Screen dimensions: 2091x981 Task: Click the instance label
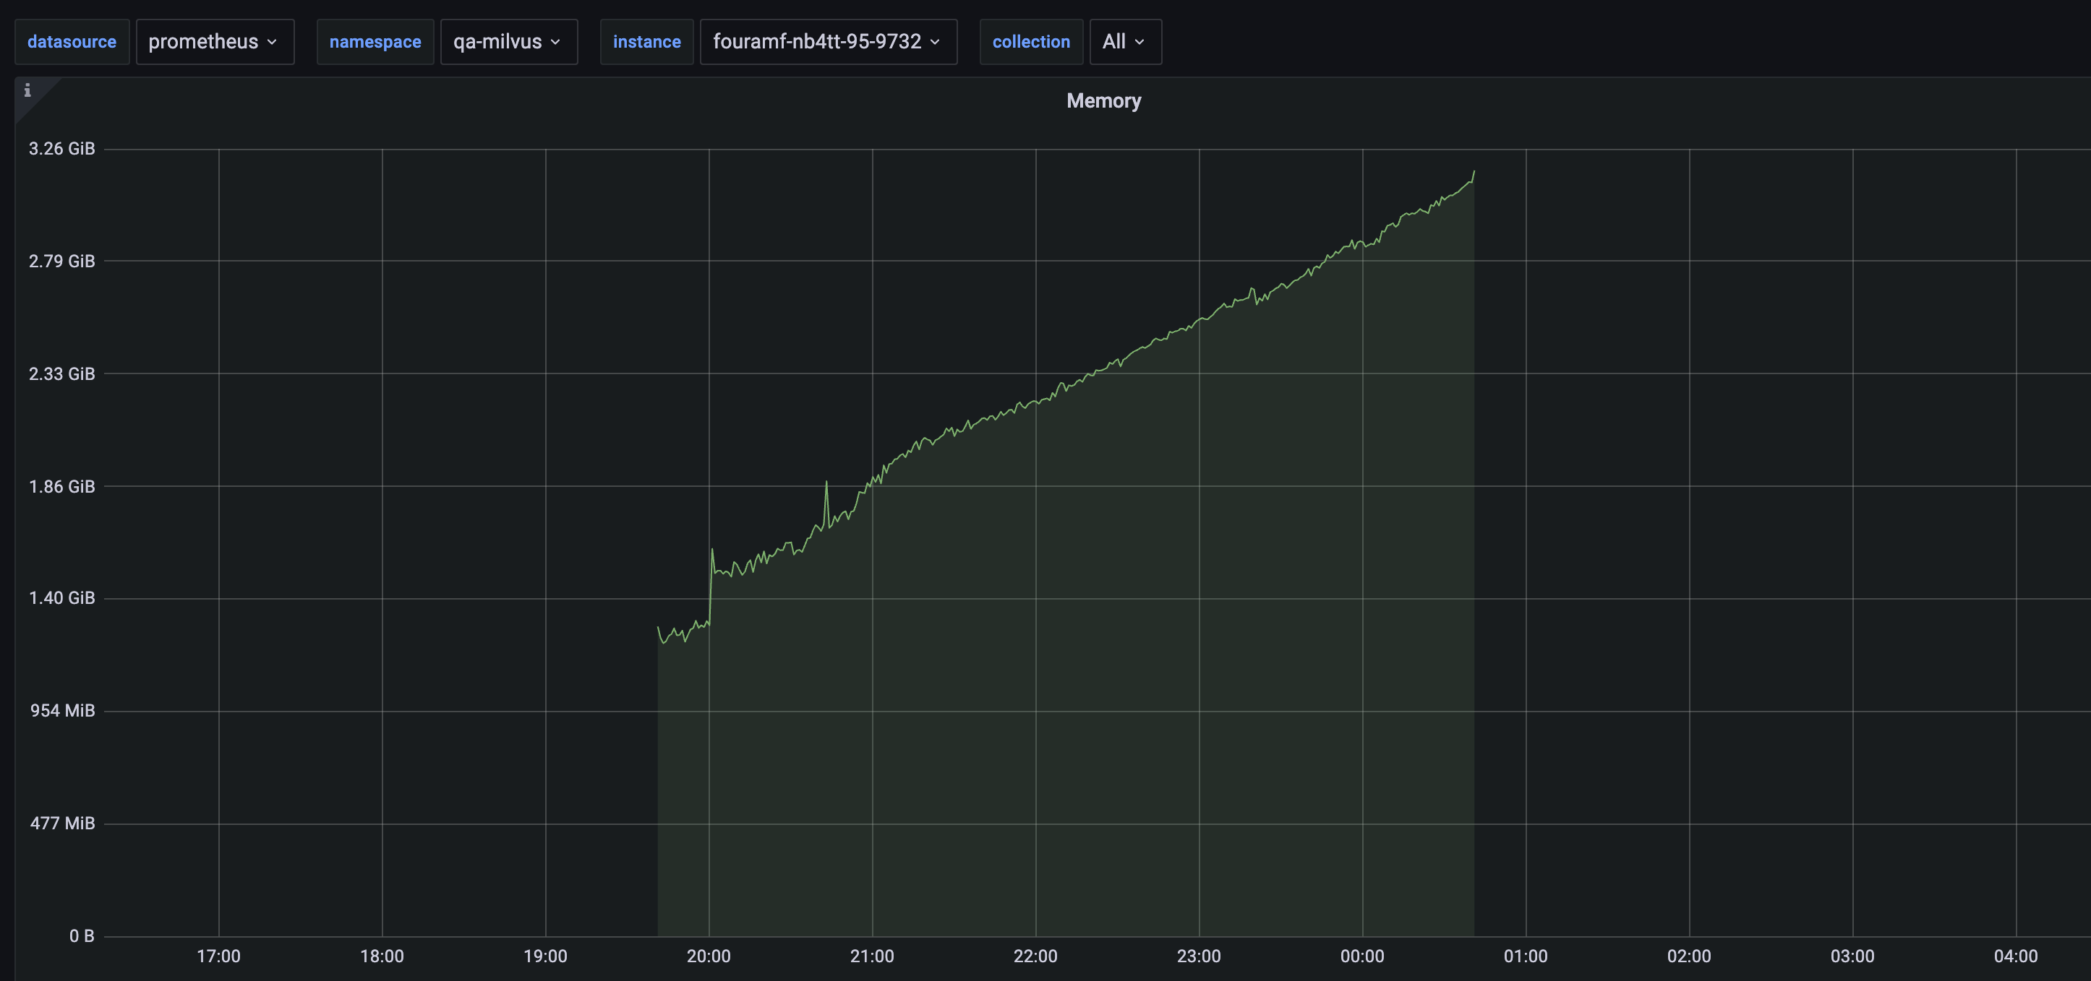pos(647,41)
